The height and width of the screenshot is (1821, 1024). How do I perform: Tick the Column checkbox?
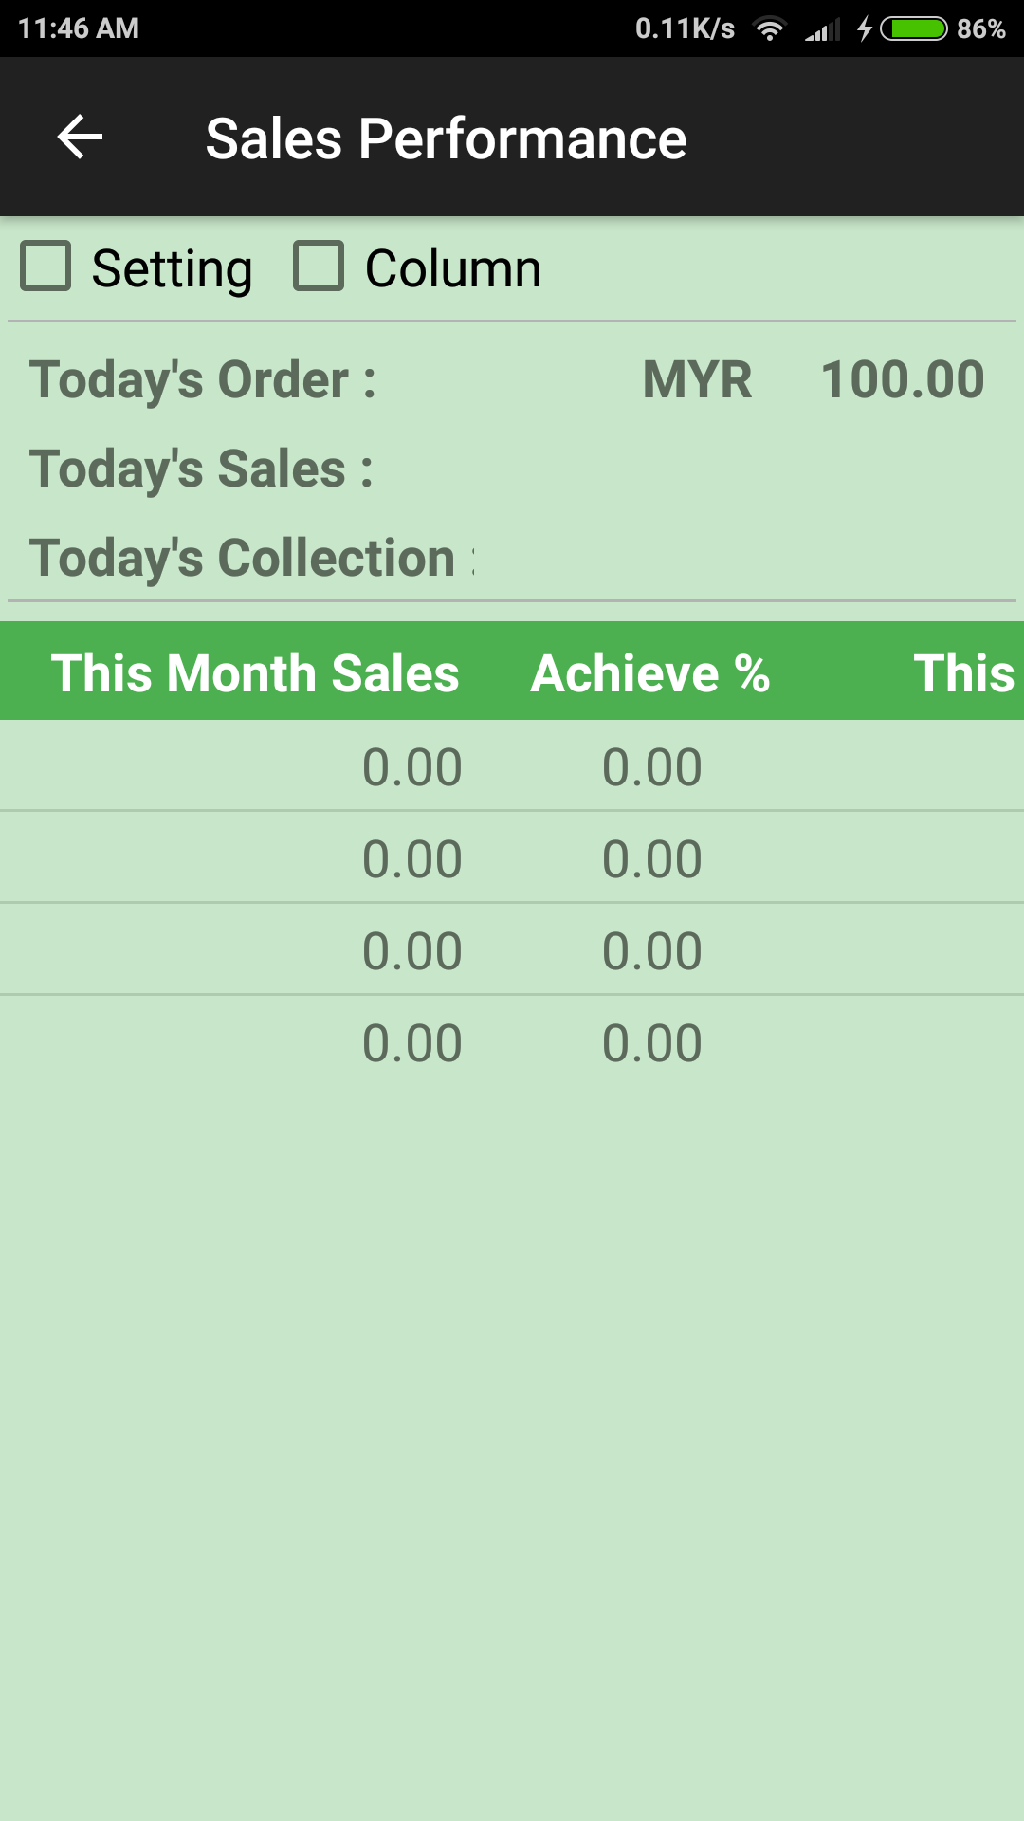(319, 266)
